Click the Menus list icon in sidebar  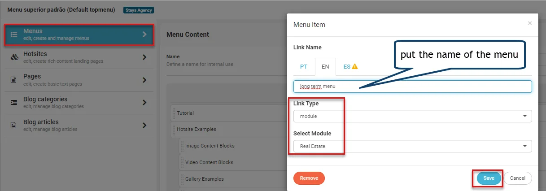pos(14,34)
